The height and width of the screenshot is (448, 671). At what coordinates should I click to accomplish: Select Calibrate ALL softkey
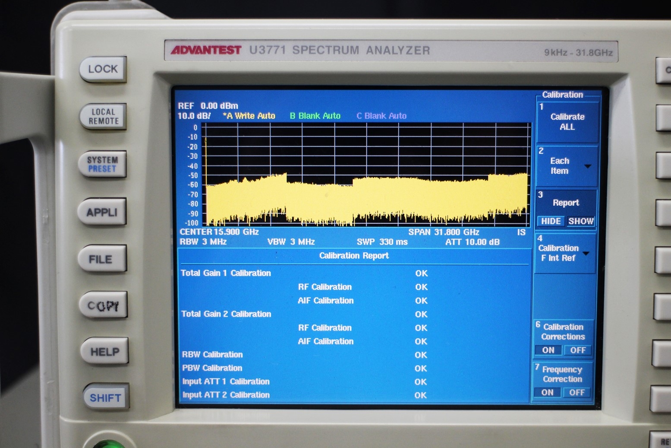point(567,122)
